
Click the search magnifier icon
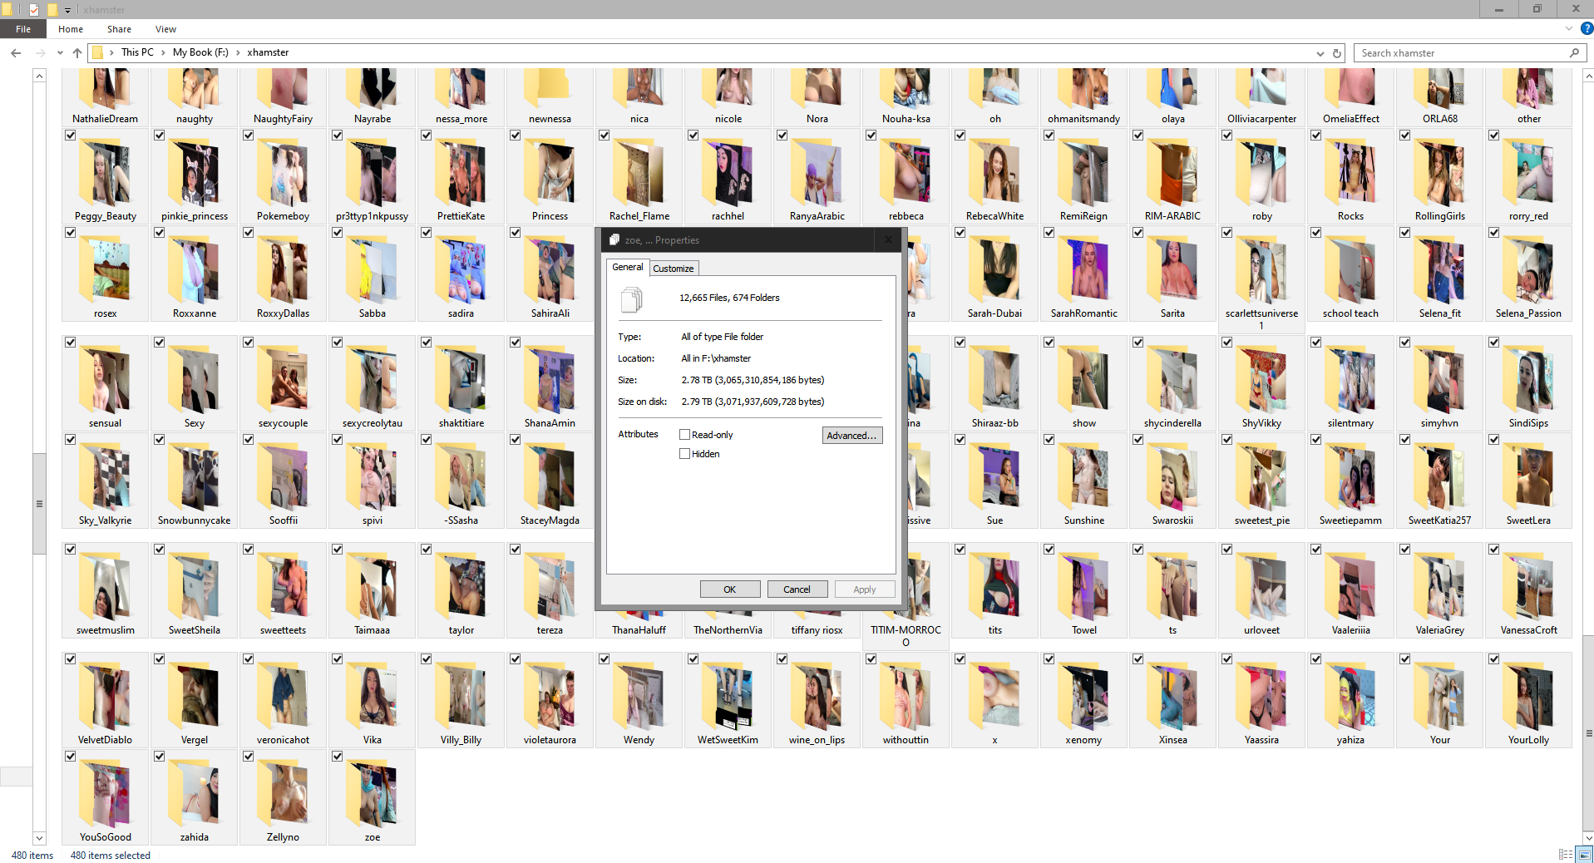click(x=1574, y=53)
